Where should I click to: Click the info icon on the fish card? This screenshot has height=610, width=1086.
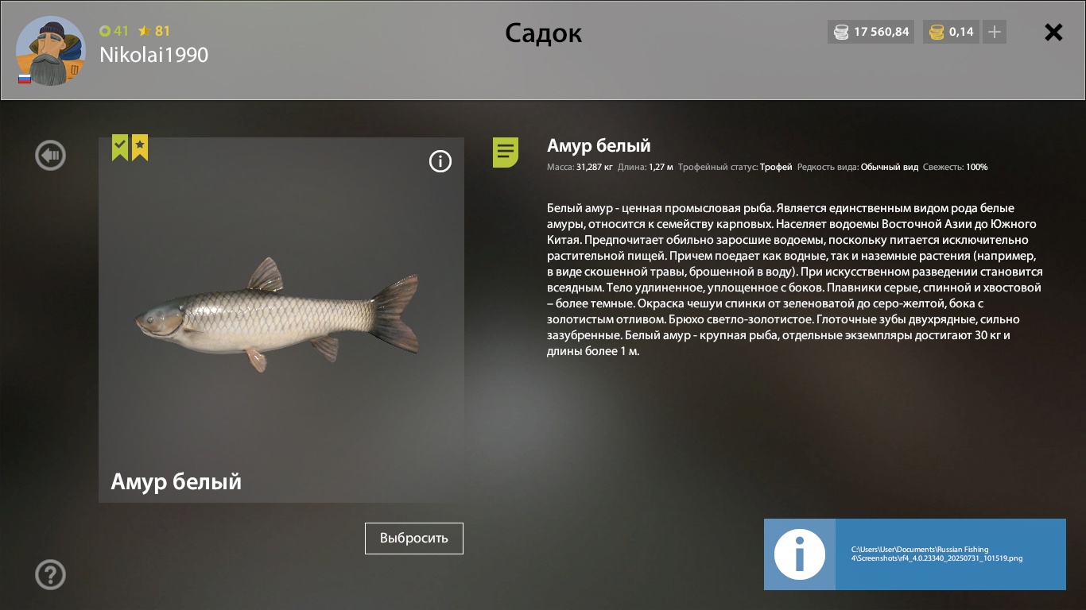(x=440, y=161)
